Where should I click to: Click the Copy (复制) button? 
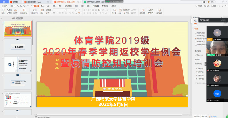click(9, 13)
